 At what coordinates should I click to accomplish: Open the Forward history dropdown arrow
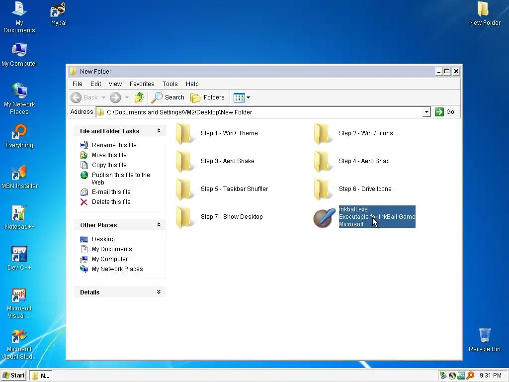point(127,97)
